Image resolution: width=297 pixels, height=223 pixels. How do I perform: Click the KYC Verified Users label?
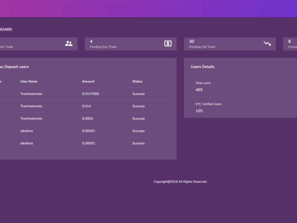(208, 104)
